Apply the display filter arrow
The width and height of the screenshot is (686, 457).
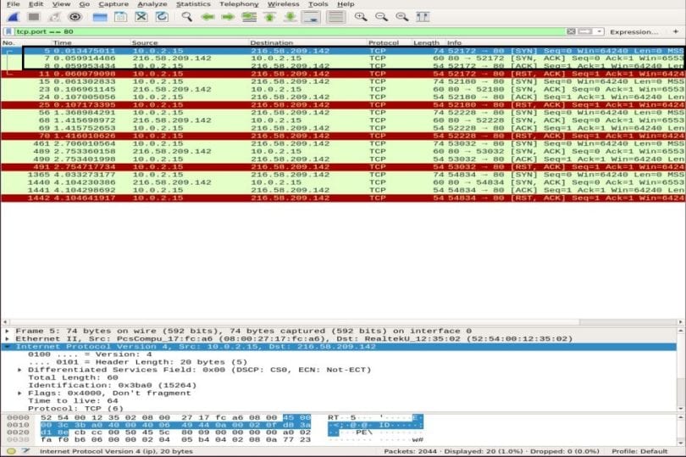(x=585, y=31)
